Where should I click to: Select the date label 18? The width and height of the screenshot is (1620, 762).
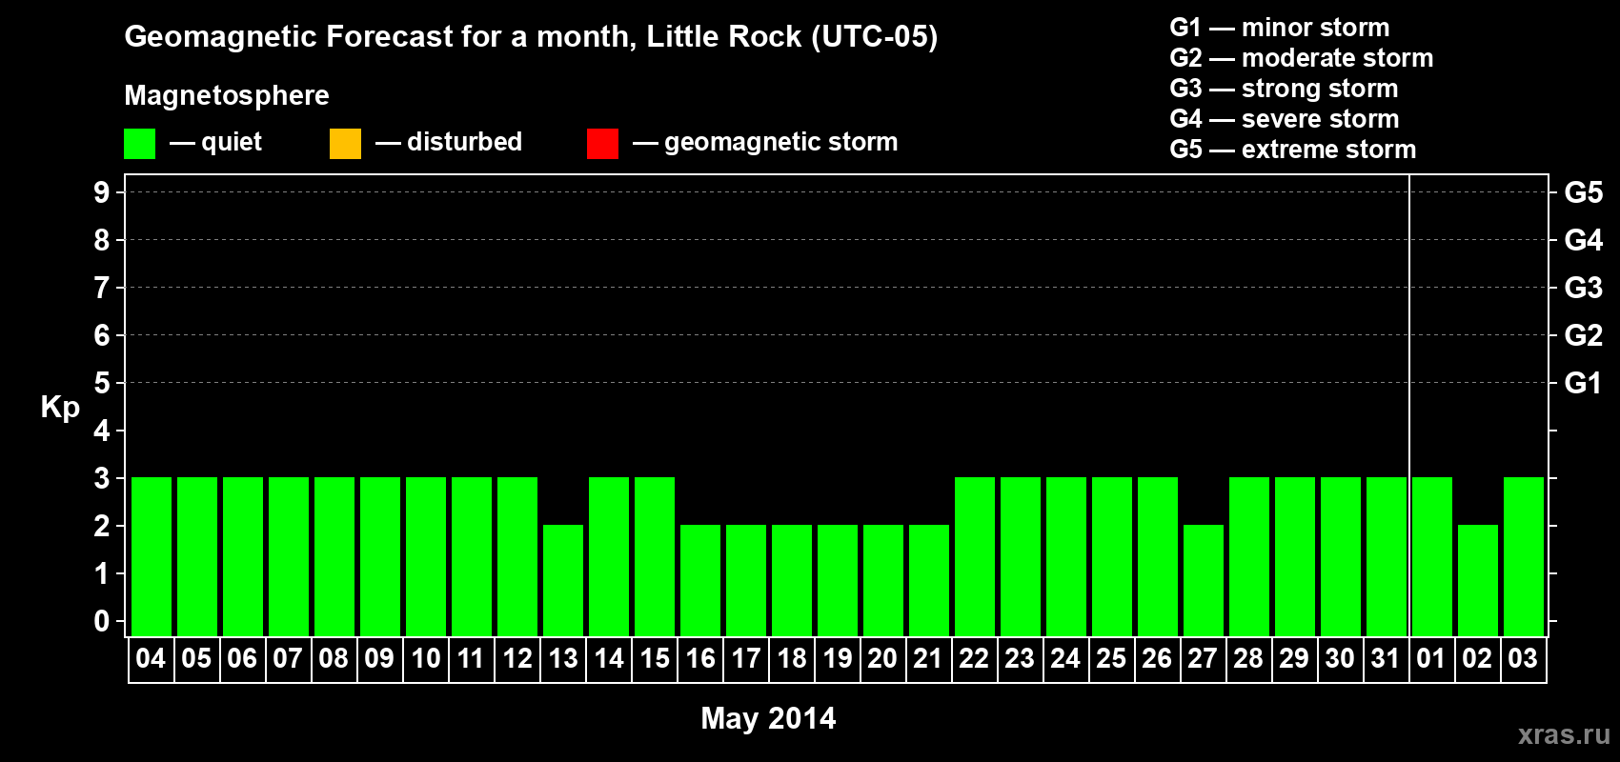[791, 658]
